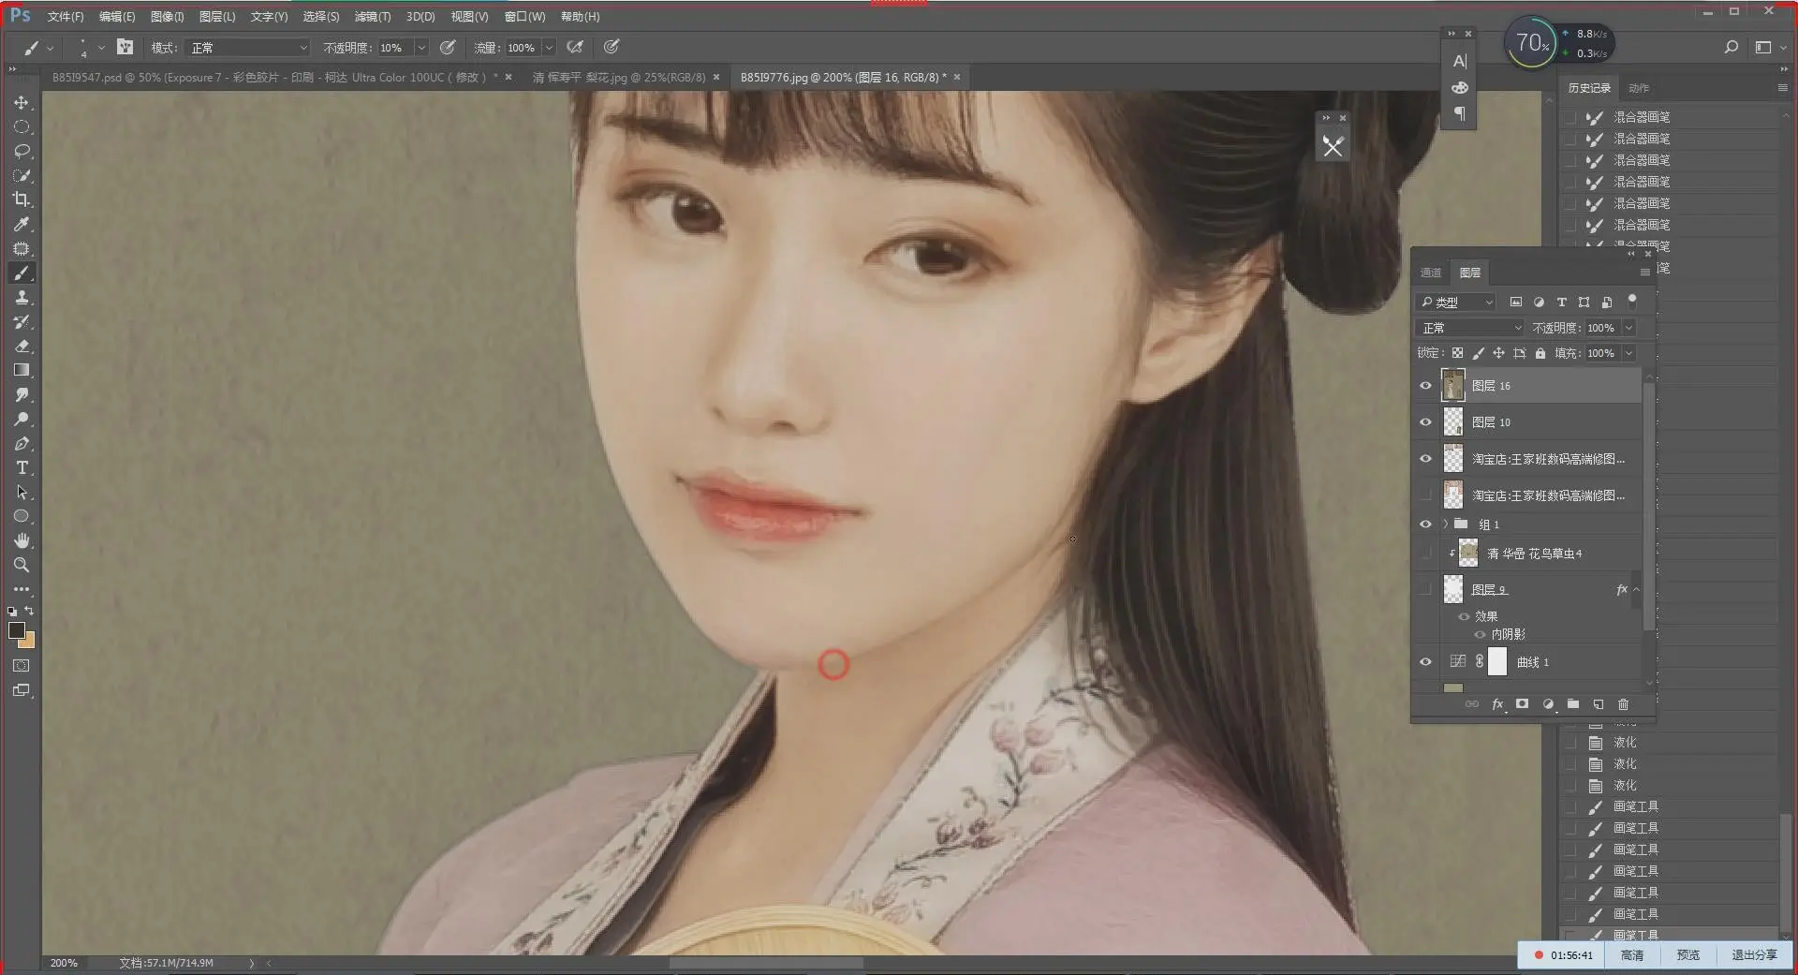1798x975 pixels.
Task: Select the B85I9547.psd document tab
Action: tap(270, 78)
